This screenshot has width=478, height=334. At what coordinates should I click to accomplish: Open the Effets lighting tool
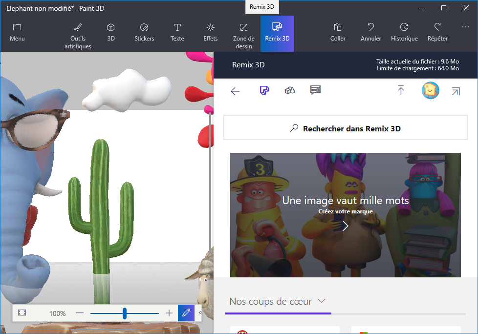(210, 33)
